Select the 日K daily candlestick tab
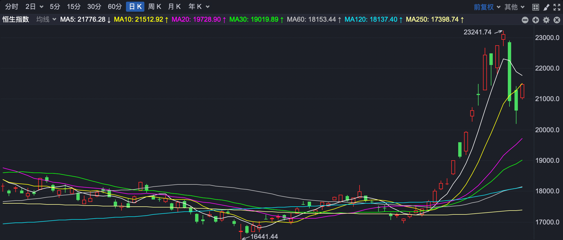Screen dimensions: 563x240 tap(135, 7)
